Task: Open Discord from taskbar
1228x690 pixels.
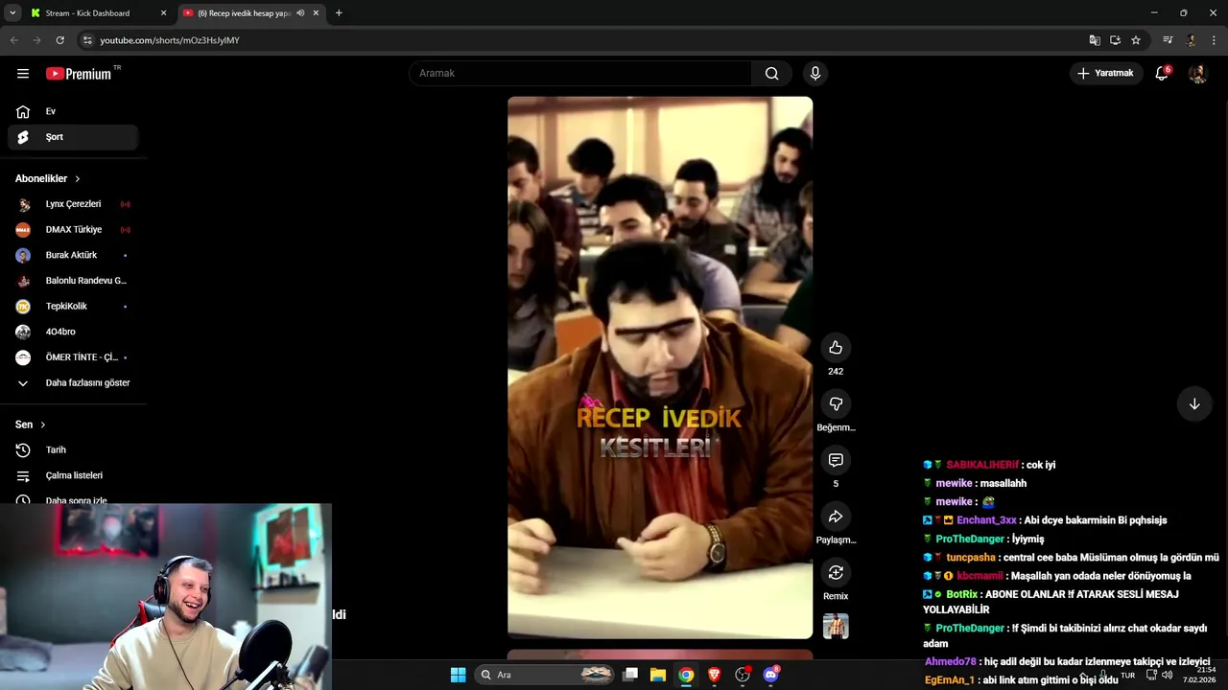Action: 770,675
